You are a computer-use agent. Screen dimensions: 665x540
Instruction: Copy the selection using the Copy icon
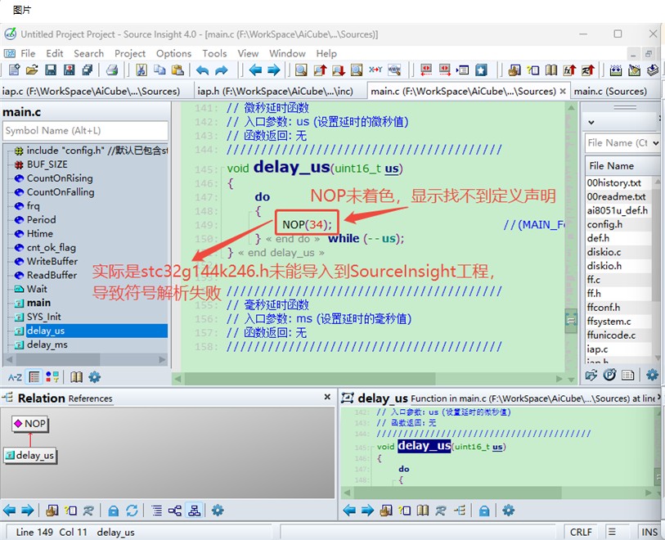(160, 70)
